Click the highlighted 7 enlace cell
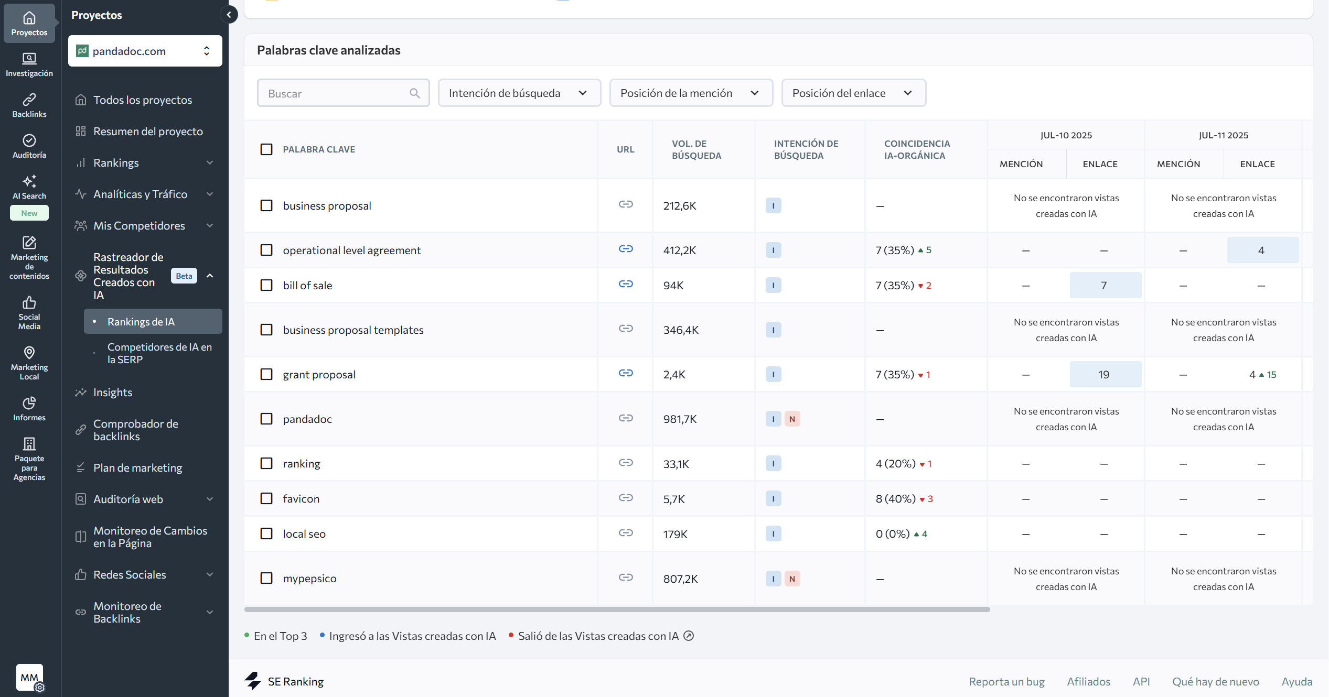This screenshot has height=697, width=1329. pos(1105,285)
